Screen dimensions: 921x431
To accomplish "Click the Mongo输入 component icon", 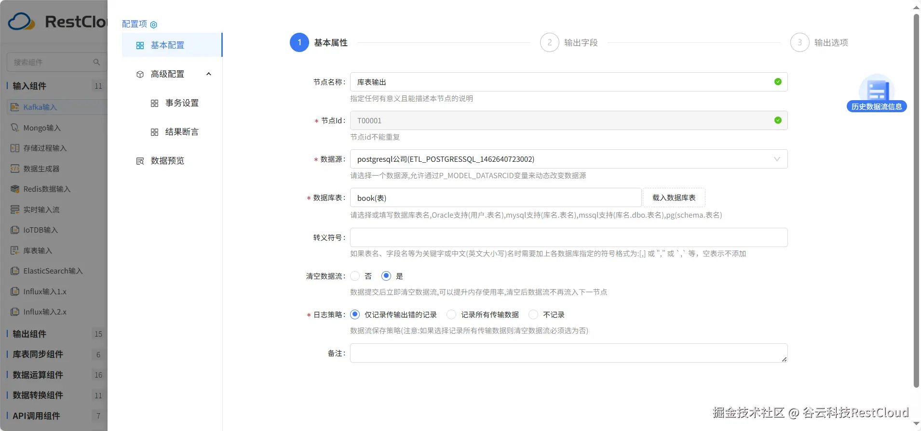I will point(15,128).
